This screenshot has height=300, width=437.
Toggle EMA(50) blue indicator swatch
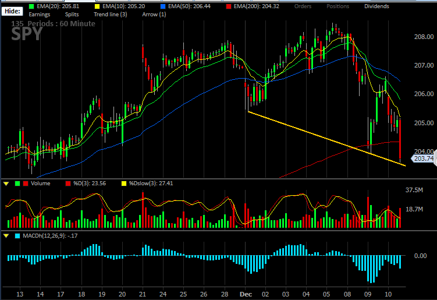pyautogui.click(x=163, y=6)
